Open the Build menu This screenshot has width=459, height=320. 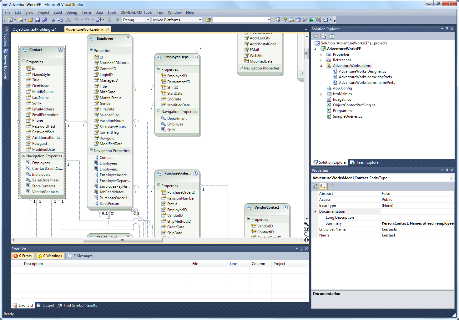click(58, 13)
